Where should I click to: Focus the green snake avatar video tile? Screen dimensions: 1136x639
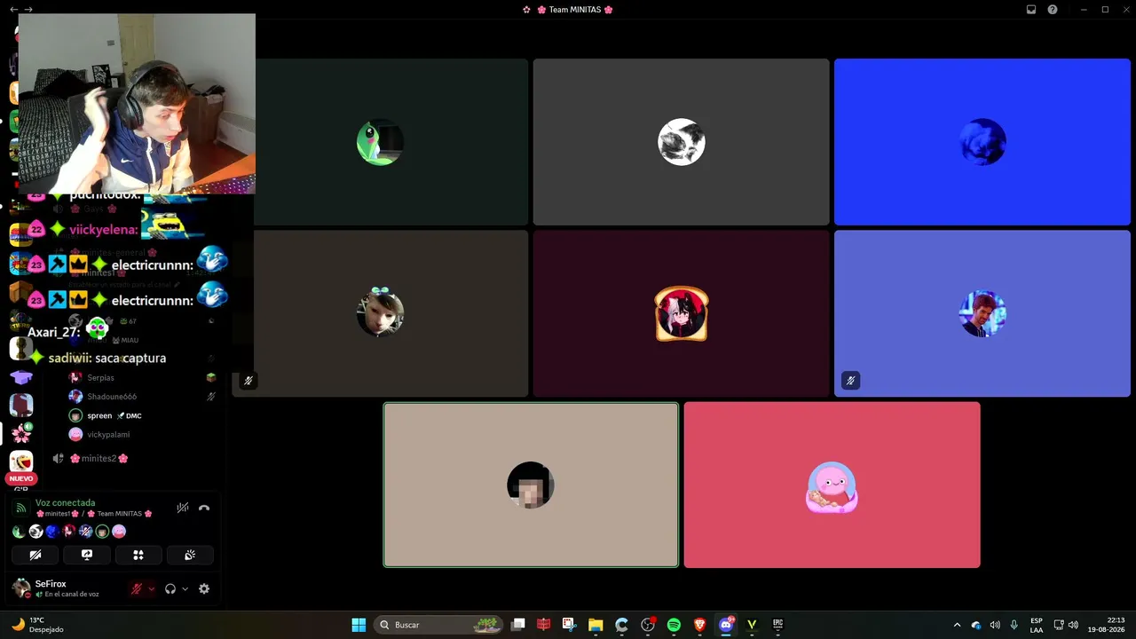coord(380,142)
